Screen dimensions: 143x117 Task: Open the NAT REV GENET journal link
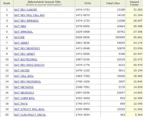(x=25, y=54)
